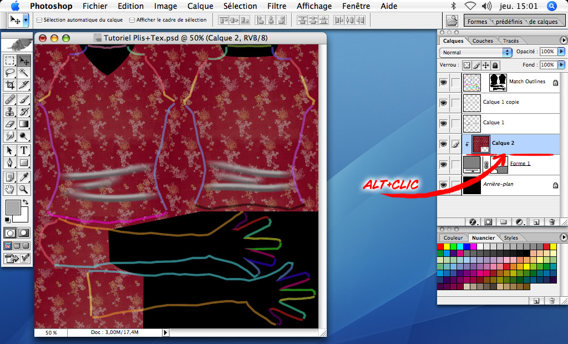Viewport: 568px width, 344px height.
Task: Click add layer mask icon
Action: [488, 222]
